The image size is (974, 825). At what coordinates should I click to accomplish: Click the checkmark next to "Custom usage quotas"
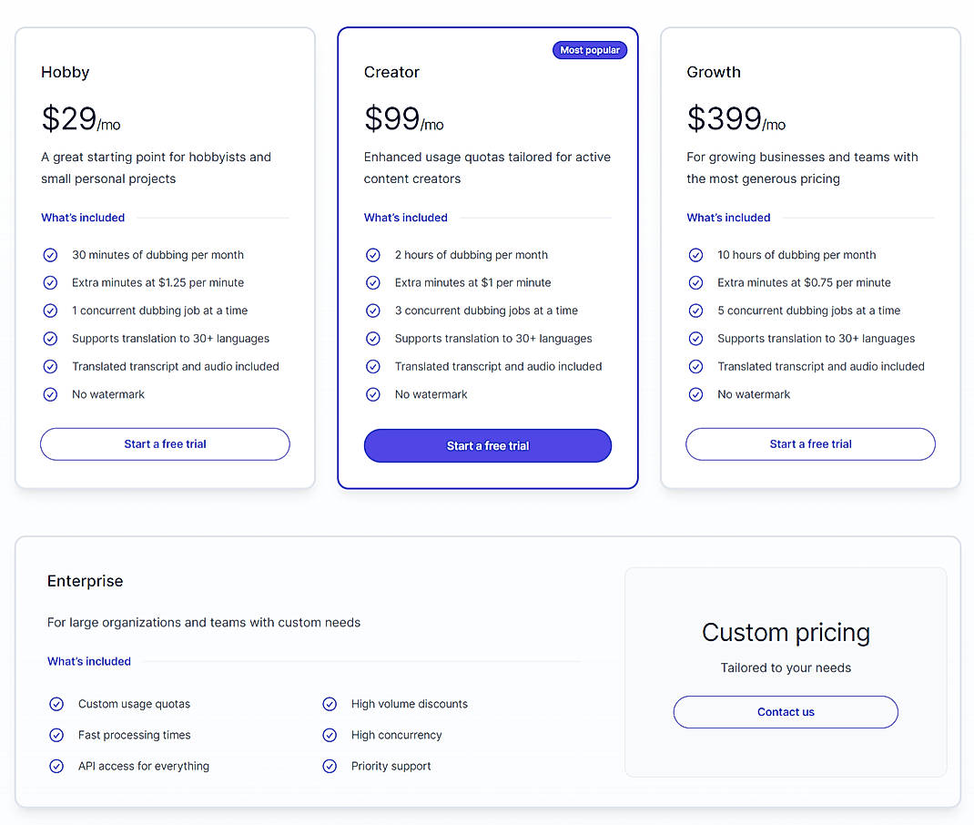[56, 704]
